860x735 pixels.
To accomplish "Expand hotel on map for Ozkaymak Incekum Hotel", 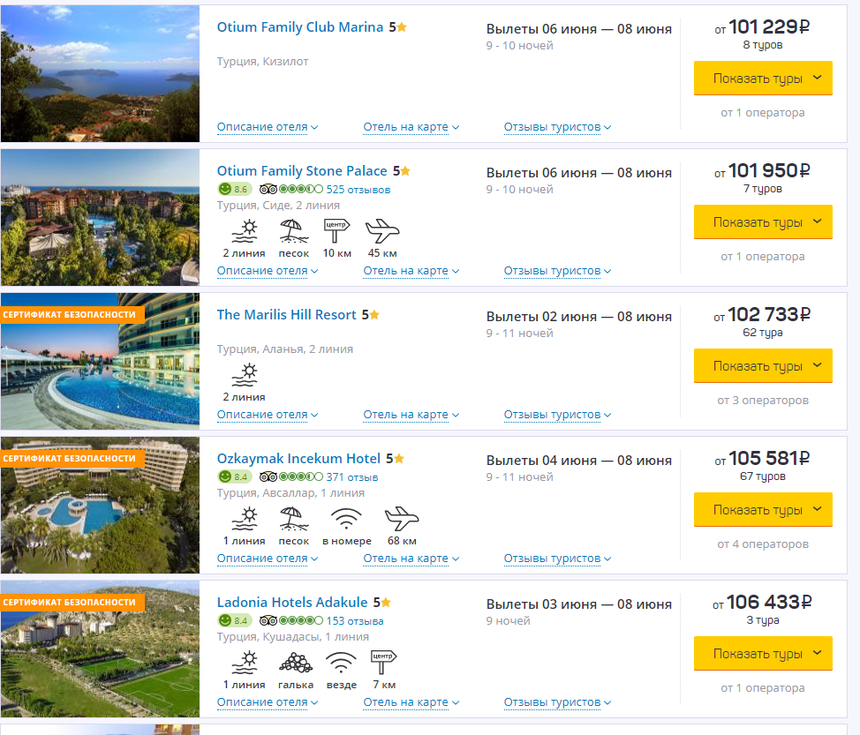I will (x=411, y=559).
